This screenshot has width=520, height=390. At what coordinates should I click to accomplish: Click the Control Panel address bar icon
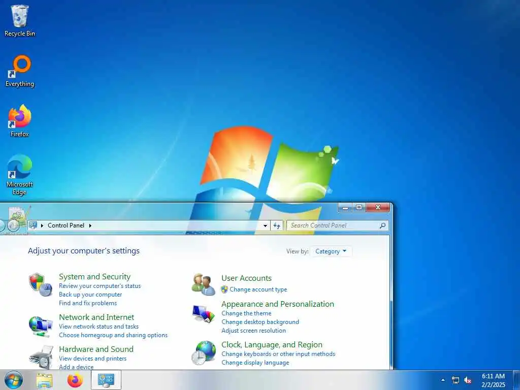click(x=33, y=225)
